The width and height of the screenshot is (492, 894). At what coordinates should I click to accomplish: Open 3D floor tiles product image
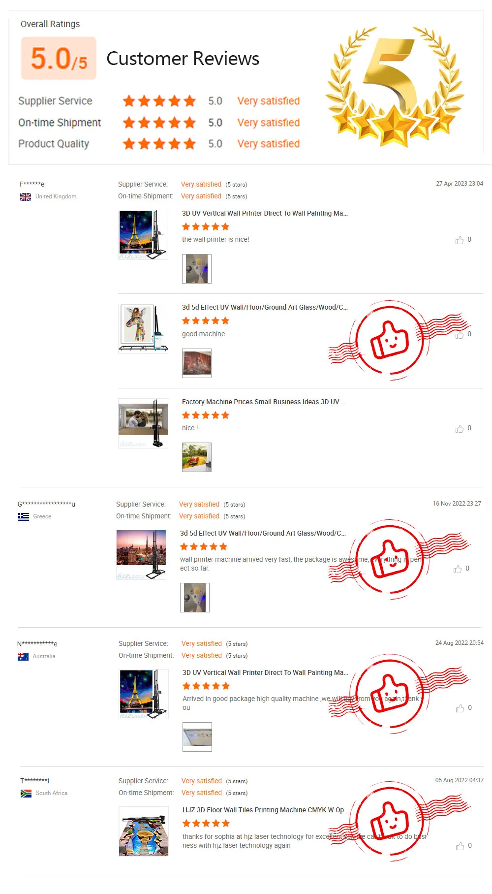coord(144,831)
